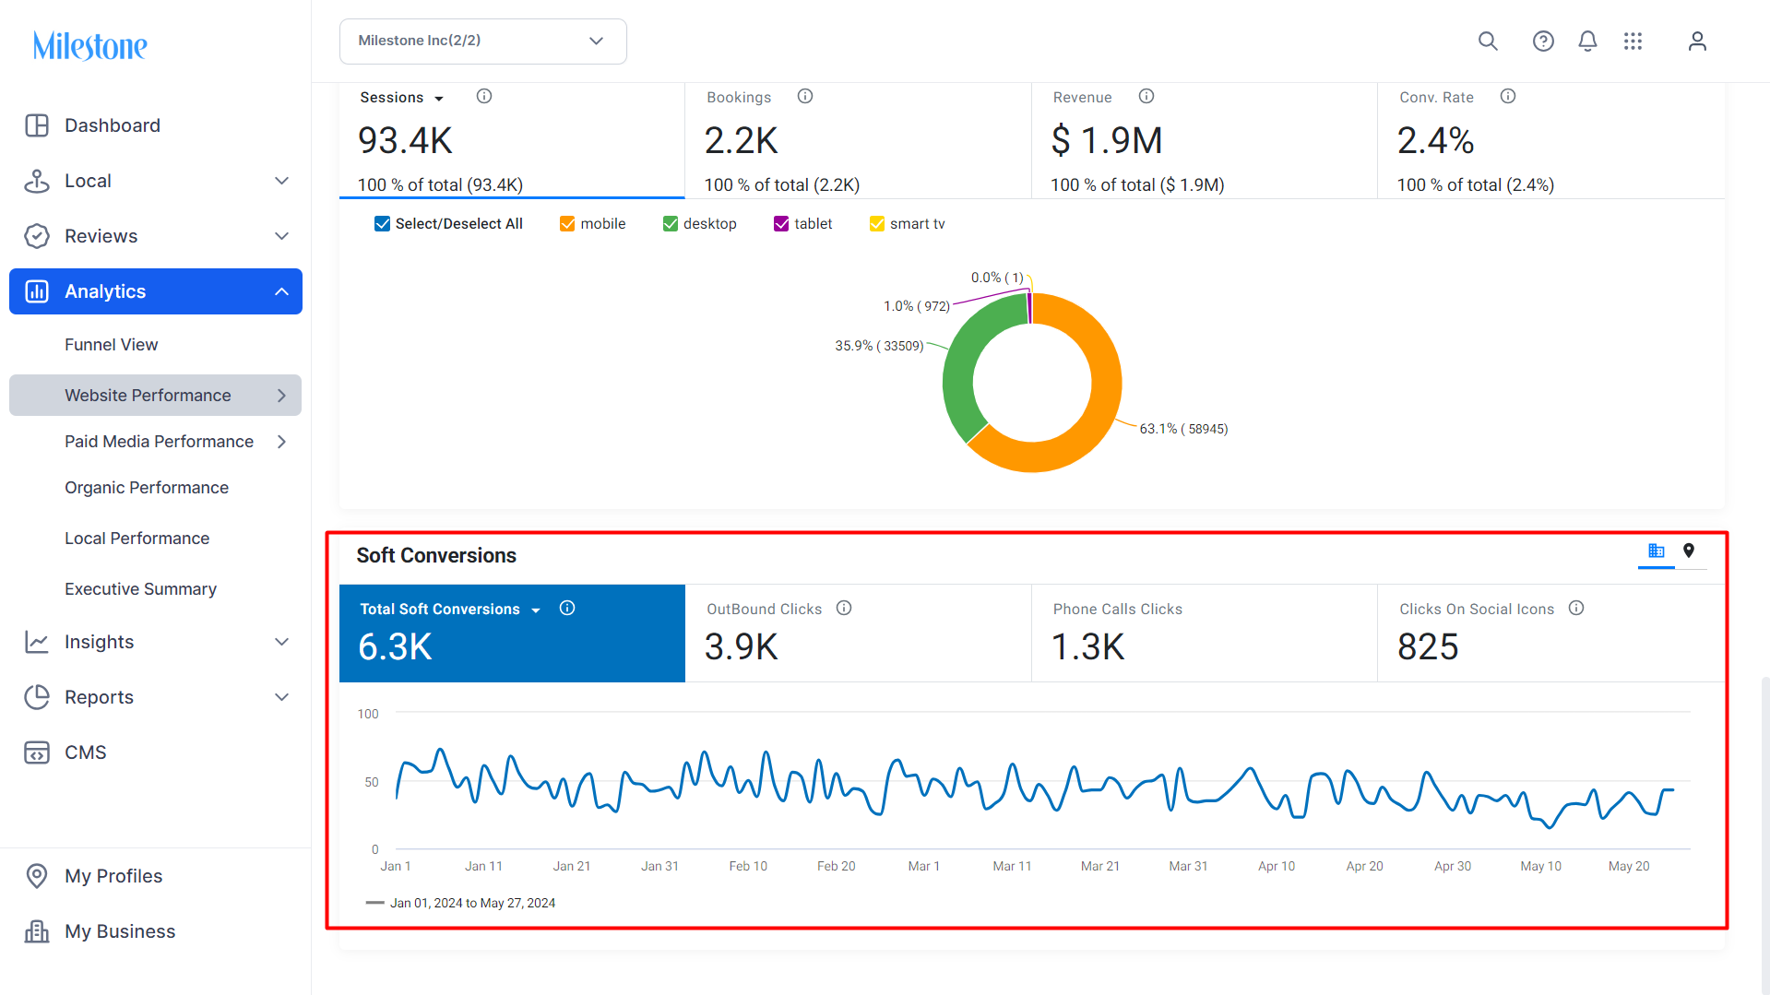
Task: Open the Milestone Inc(2/2) dropdown
Action: click(483, 41)
